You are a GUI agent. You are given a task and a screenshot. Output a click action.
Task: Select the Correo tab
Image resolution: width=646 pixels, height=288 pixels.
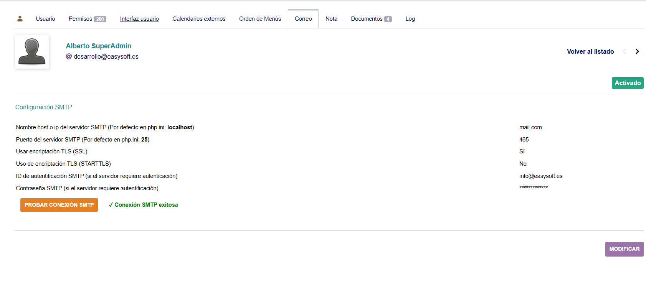coord(303,19)
